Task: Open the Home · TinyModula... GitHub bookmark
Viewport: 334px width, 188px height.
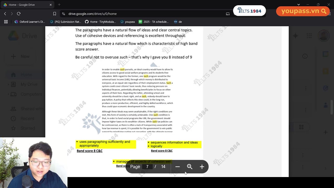Action: [100, 22]
